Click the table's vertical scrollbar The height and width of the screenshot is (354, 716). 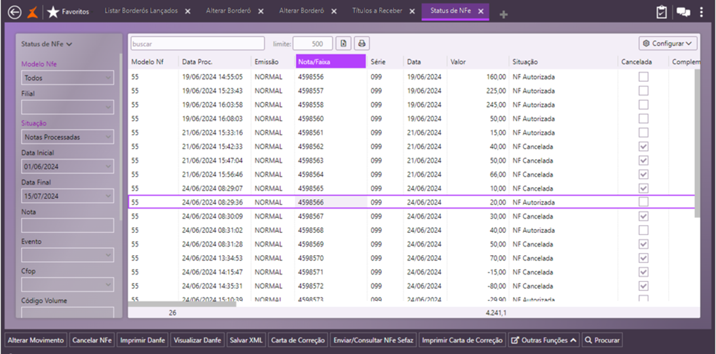[x=697, y=144]
